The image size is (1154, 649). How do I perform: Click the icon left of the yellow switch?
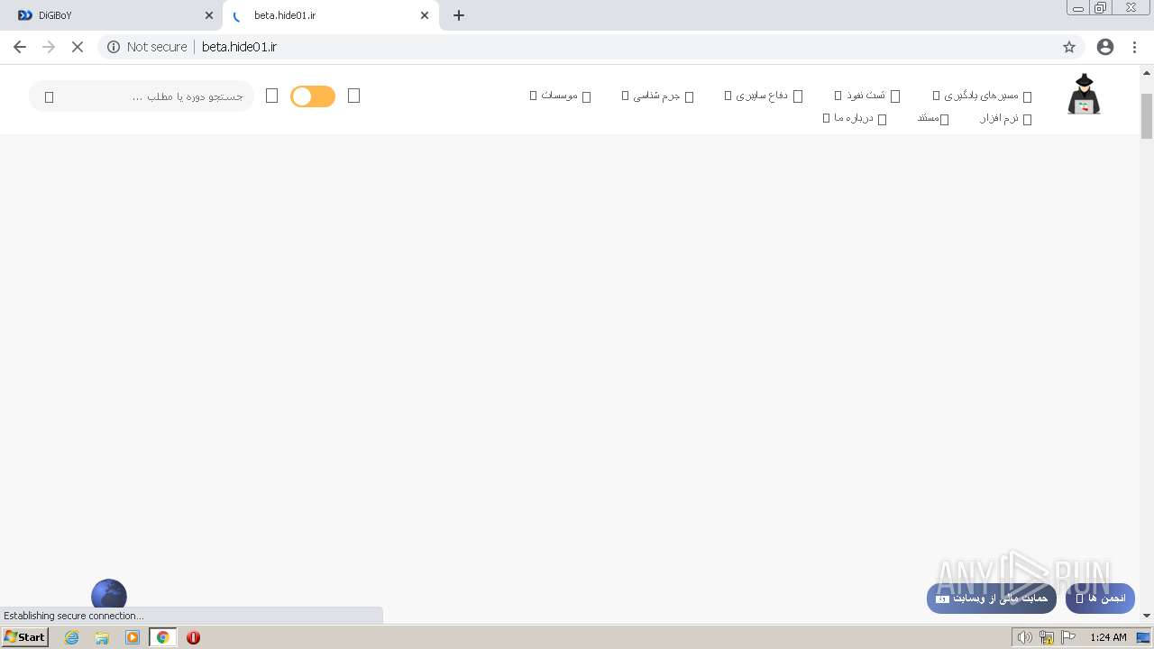[271, 96]
